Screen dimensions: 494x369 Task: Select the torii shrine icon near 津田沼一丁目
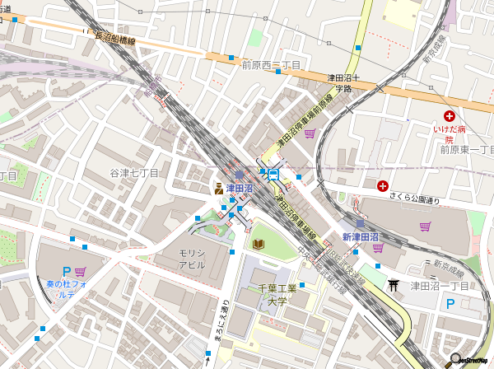[394, 285]
